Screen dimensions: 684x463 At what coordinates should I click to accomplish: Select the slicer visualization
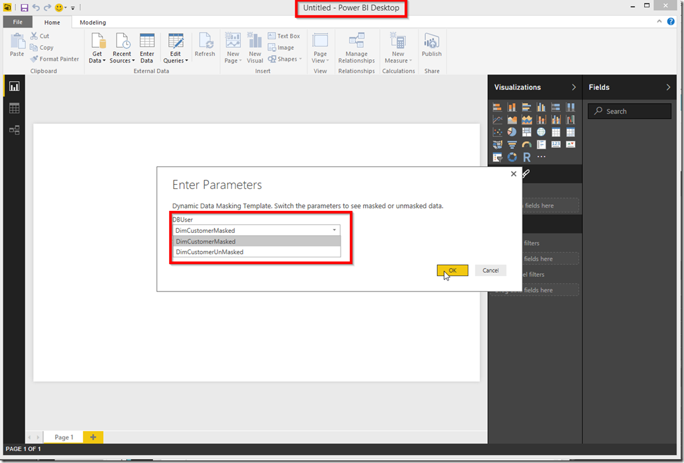497,157
